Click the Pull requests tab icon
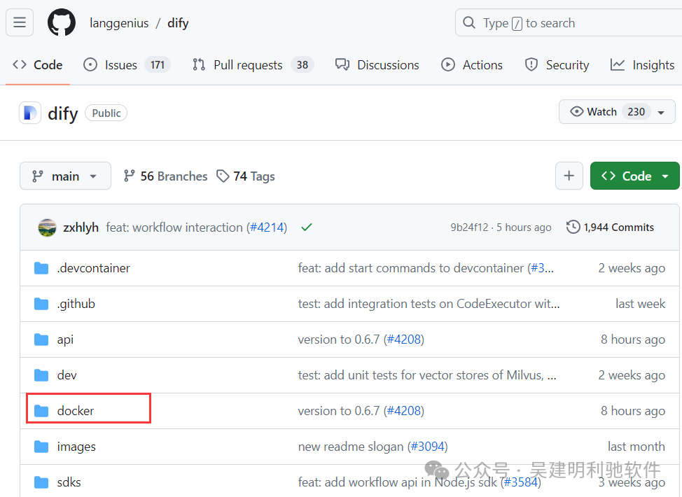 tap(199, 65)
